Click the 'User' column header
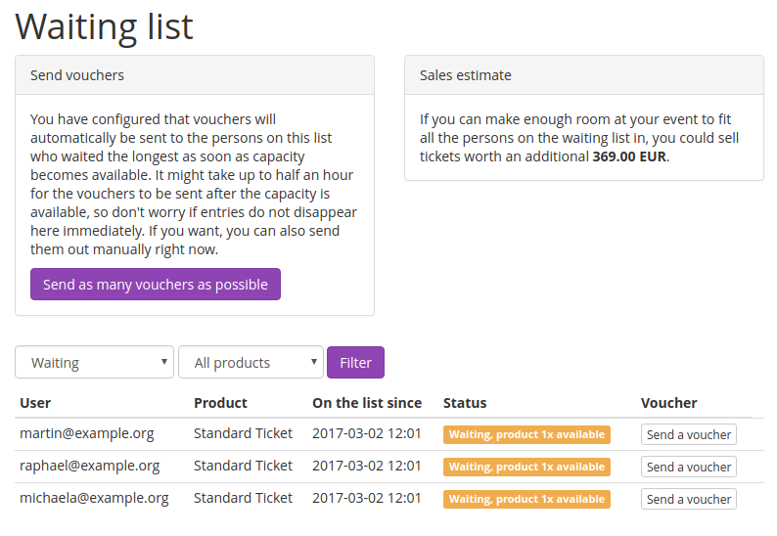Image resolution: width=777 pixels, height=536 pixels. (x=35, y=403)
